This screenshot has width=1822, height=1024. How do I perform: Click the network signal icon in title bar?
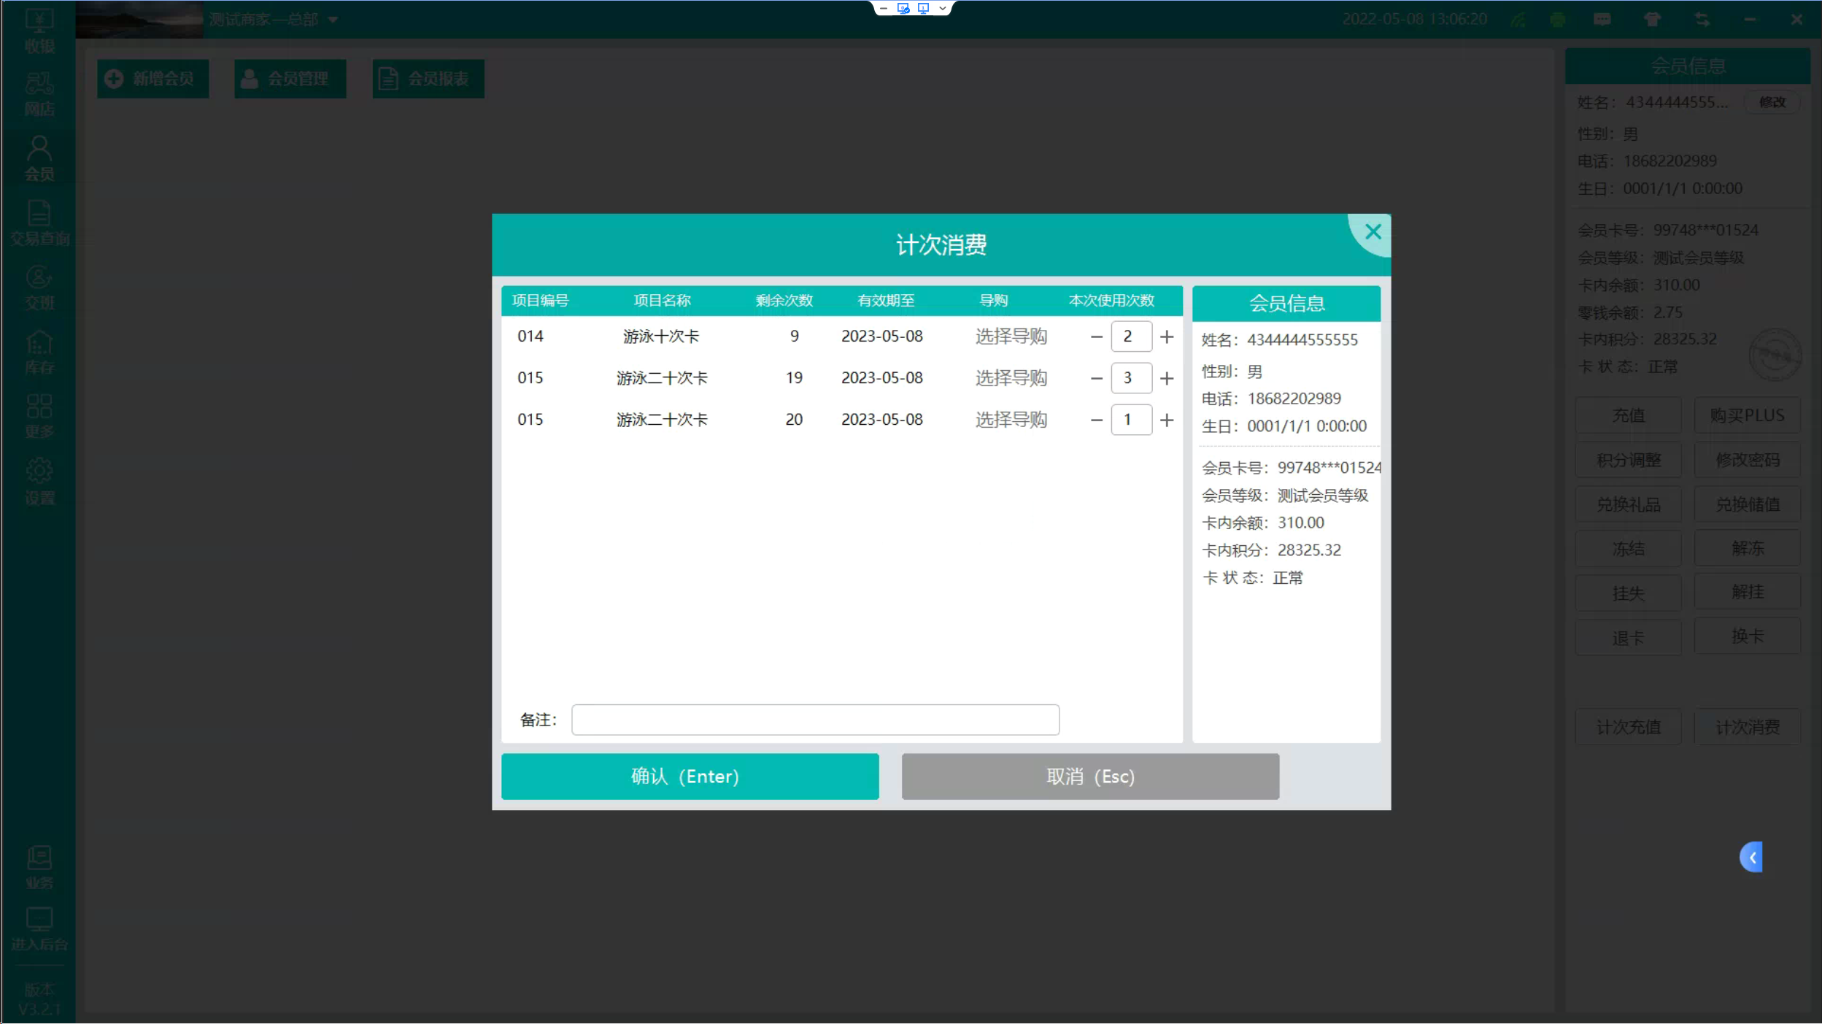click(1518, 20)
